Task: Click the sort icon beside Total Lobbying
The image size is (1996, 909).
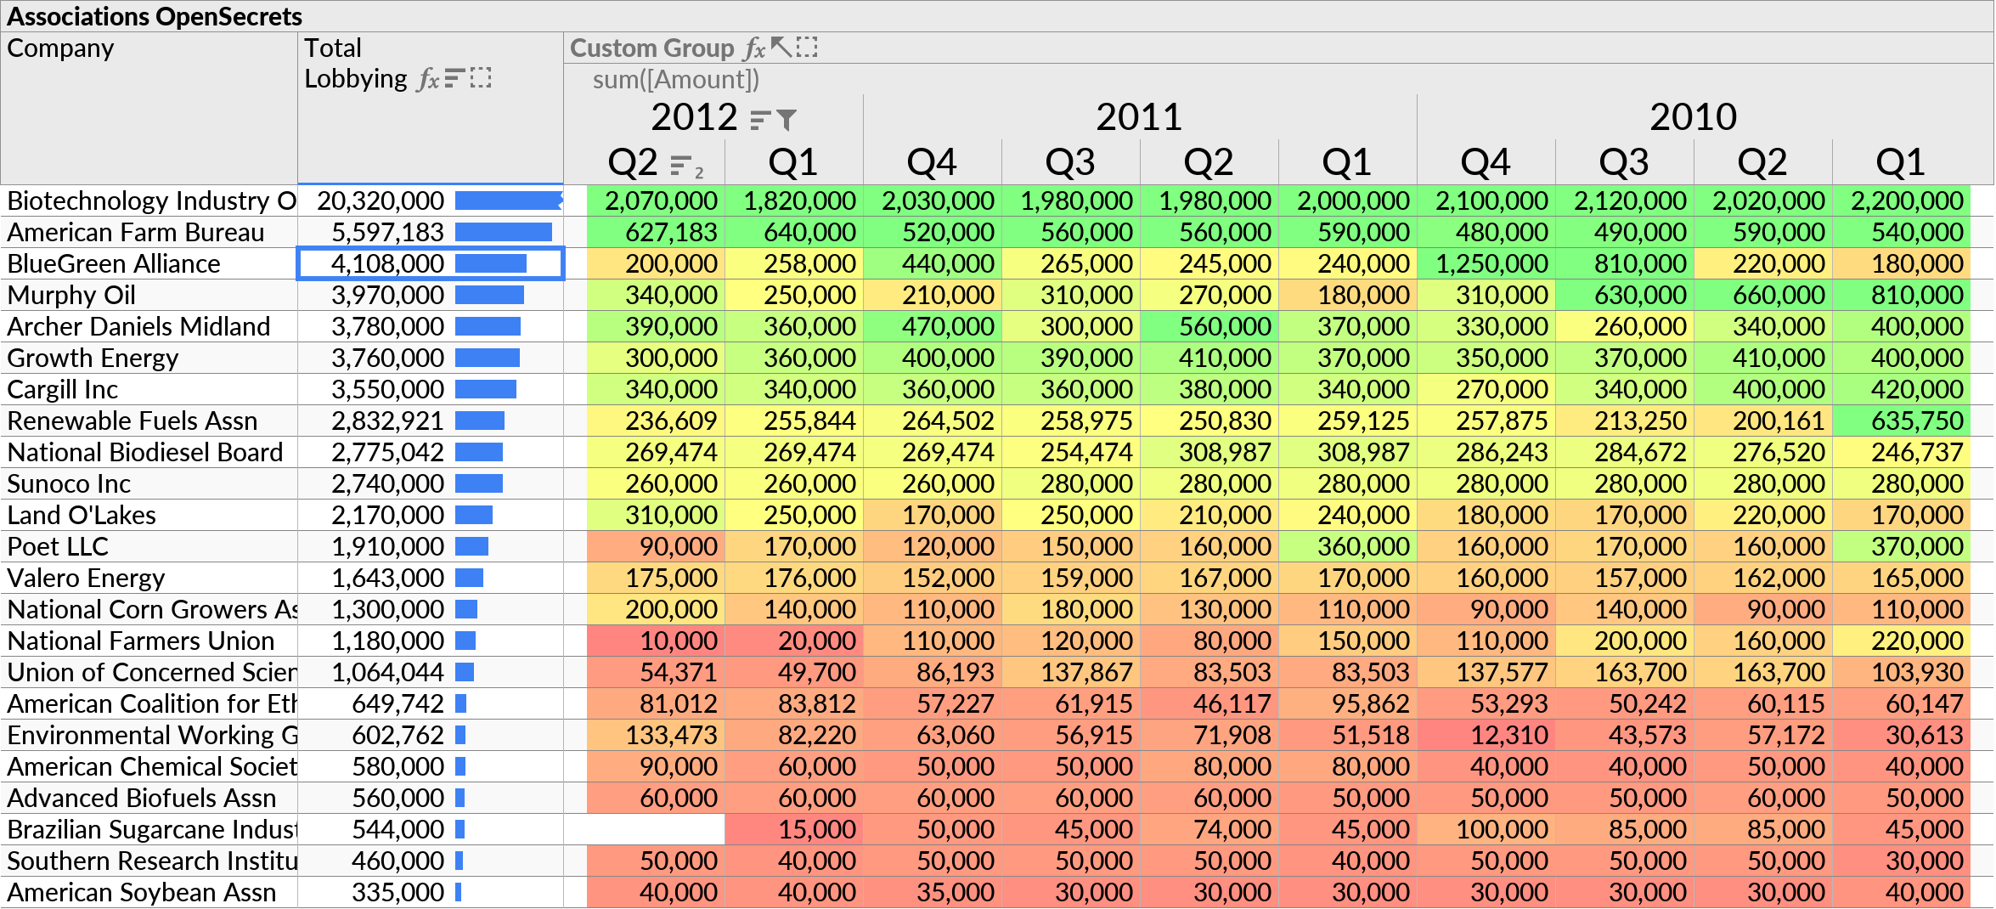Action: (x=454, y=77)
